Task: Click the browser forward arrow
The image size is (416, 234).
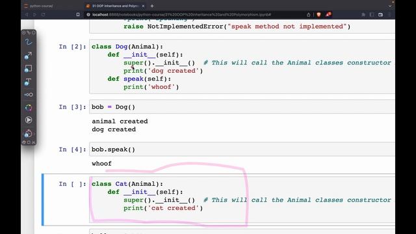Action: [34, 14]
